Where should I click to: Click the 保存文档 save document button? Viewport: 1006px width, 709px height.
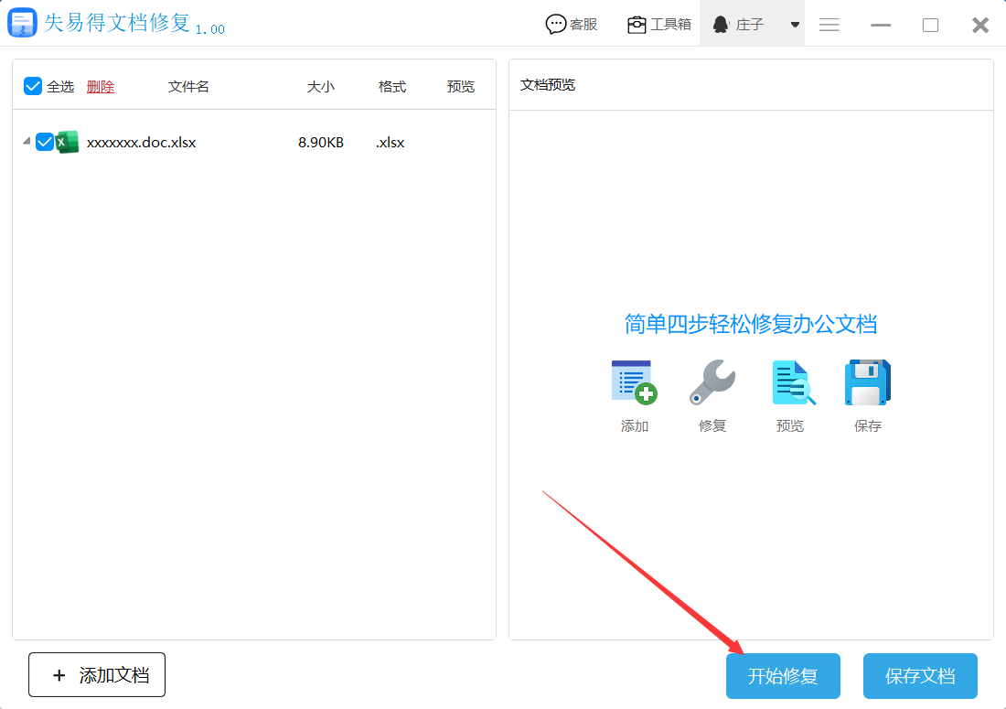click(920, 676)
